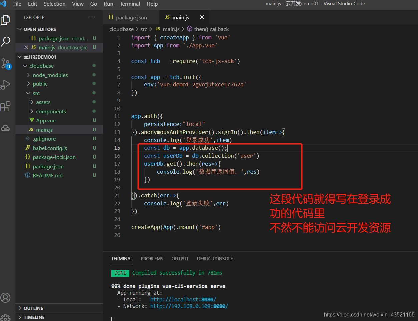
Task: Open the Terminal menu
Action: click(x=130, y=4)
